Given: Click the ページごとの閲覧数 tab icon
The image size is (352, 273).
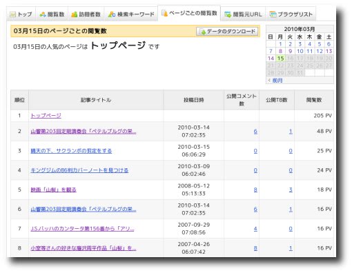Looking at the screenshot, I should pos(164,13).
